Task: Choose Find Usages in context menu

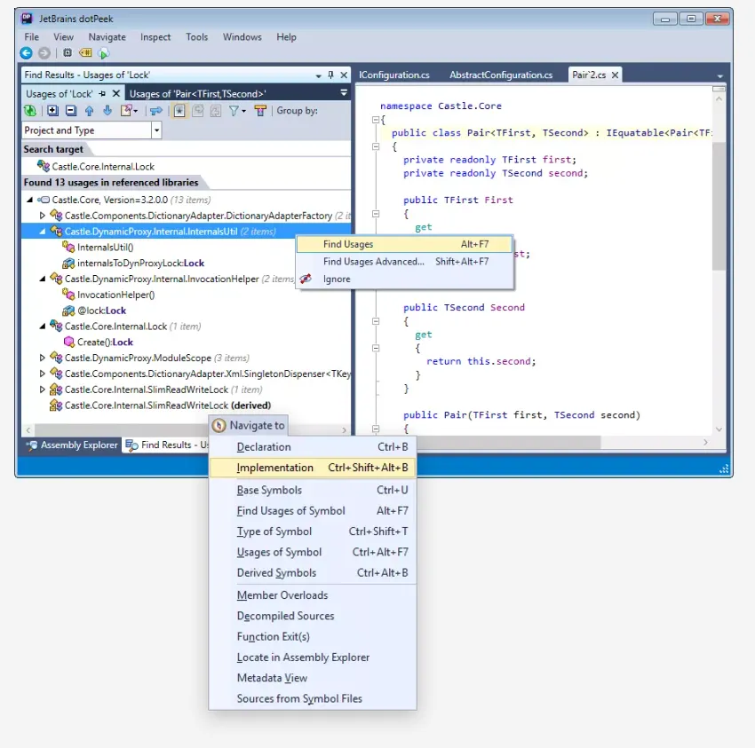Action: [404, 244]
